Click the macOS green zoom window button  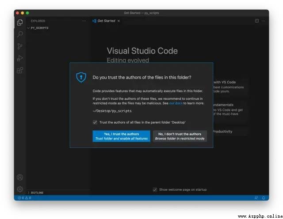[27, 13]
